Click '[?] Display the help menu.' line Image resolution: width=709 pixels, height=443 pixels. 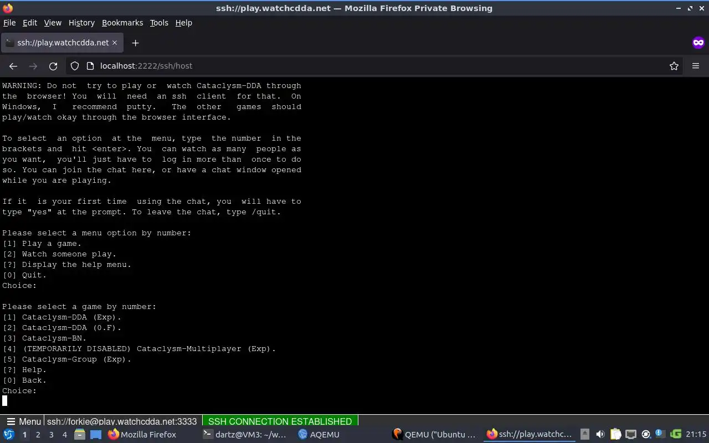[67, 265]
